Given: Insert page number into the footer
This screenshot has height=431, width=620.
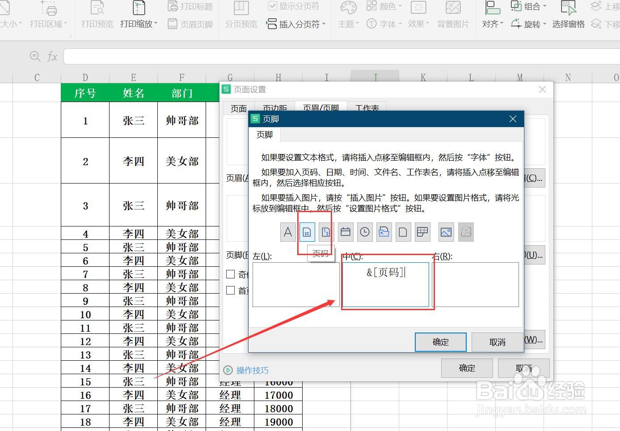Looking at the screenshot, I should [307, 232].
